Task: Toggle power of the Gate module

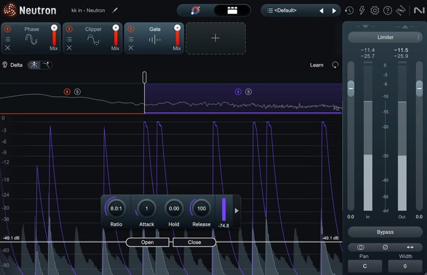Action: (x=131, y=29)
